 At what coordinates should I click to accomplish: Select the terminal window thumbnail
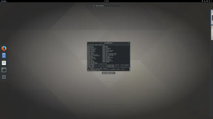click(x=108, y=56)
